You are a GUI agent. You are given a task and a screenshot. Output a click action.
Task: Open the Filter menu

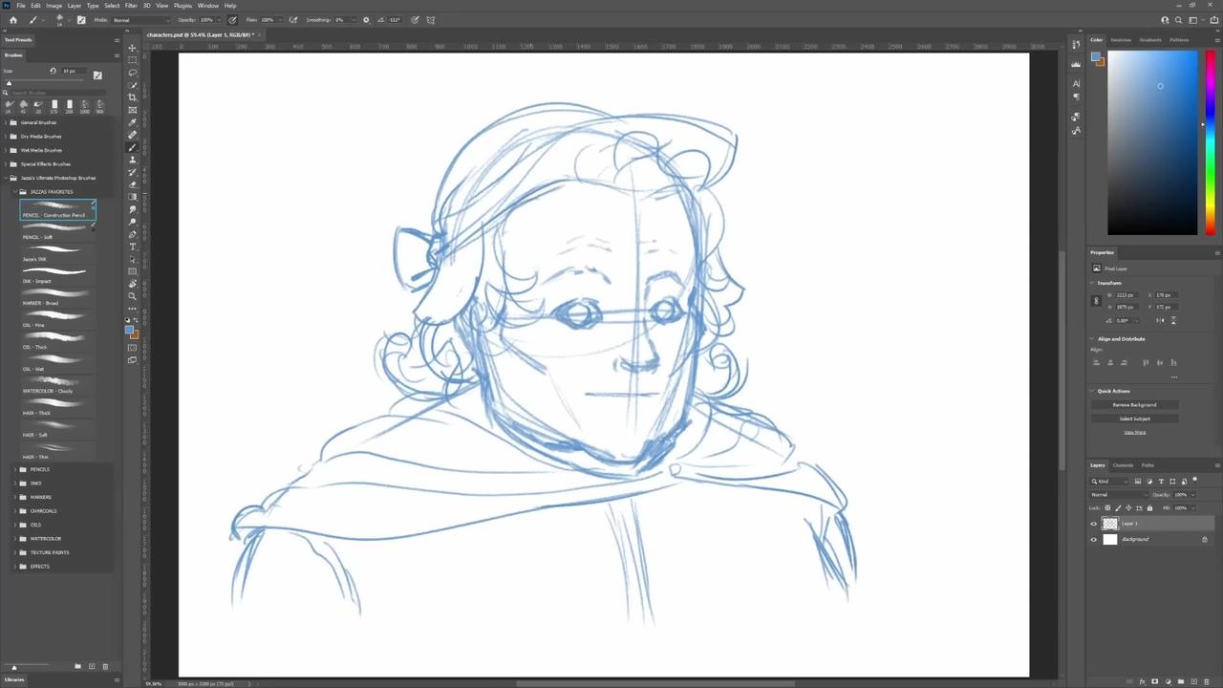coord(131,5)
